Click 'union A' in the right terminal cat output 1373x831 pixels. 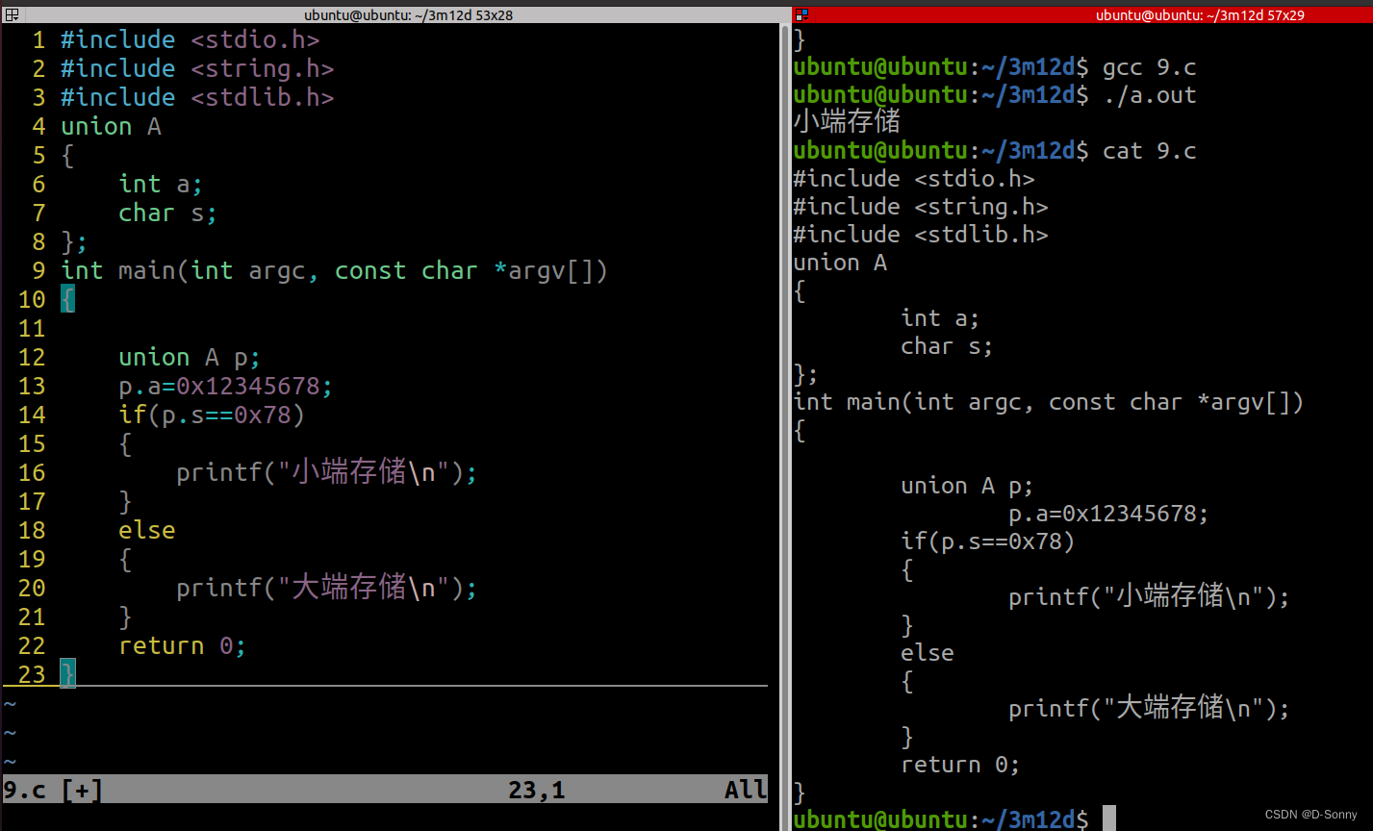pos(840,263)
